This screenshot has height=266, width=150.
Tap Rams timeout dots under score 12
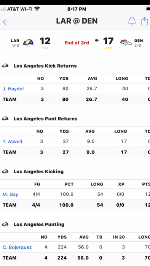tap(45, 48)
